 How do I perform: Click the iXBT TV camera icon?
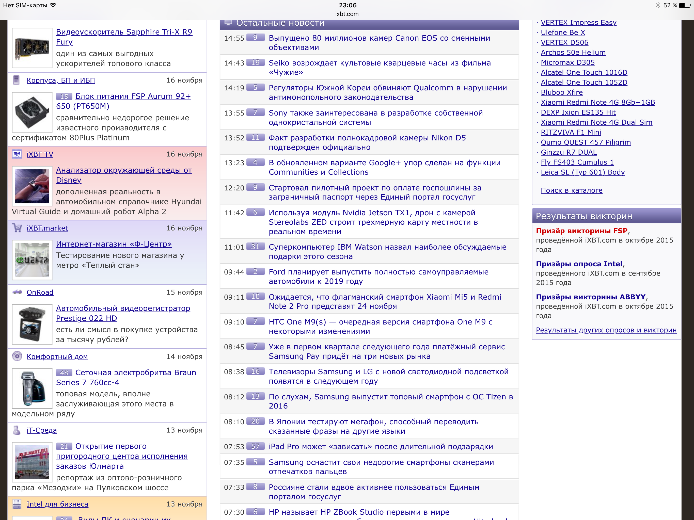[x=17, y=154]
